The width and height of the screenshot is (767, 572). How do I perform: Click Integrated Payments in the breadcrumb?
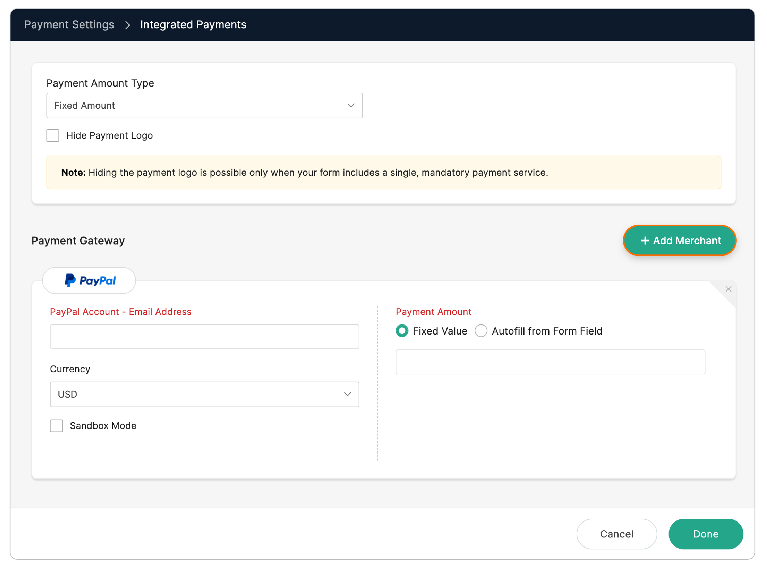point(193,25)
